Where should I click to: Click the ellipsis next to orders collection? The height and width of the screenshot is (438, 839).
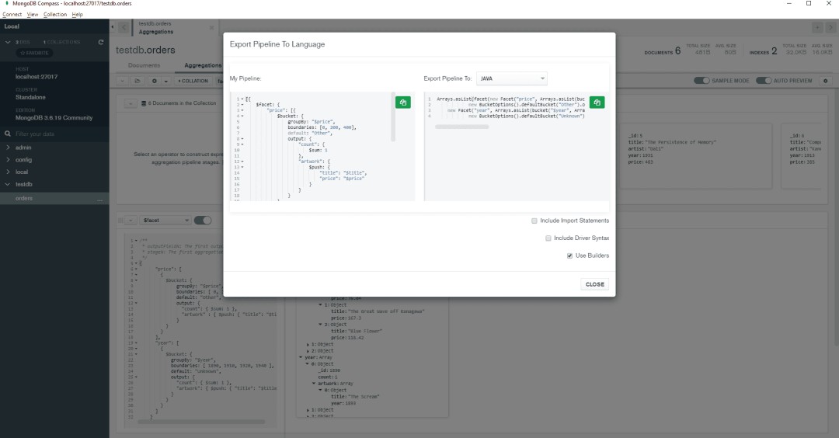[x=99, y=199]
